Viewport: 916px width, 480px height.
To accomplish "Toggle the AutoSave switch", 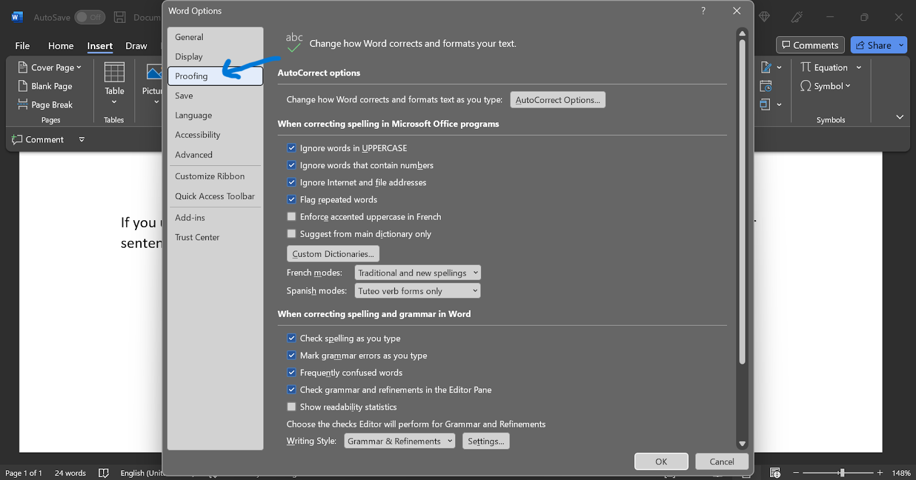I will click(89, 17).
